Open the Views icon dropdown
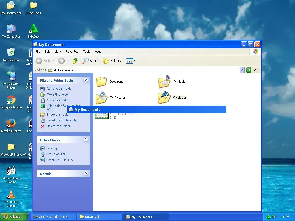295x221 pixels. 131,61
